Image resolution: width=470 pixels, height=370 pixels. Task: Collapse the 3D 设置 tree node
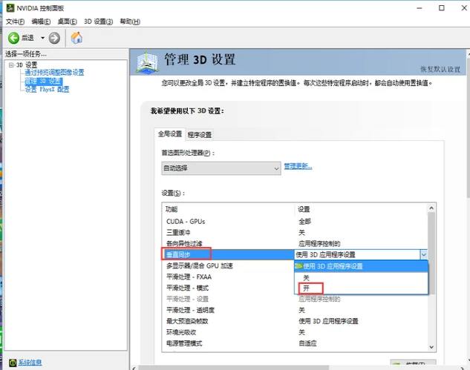pos(10,65)
